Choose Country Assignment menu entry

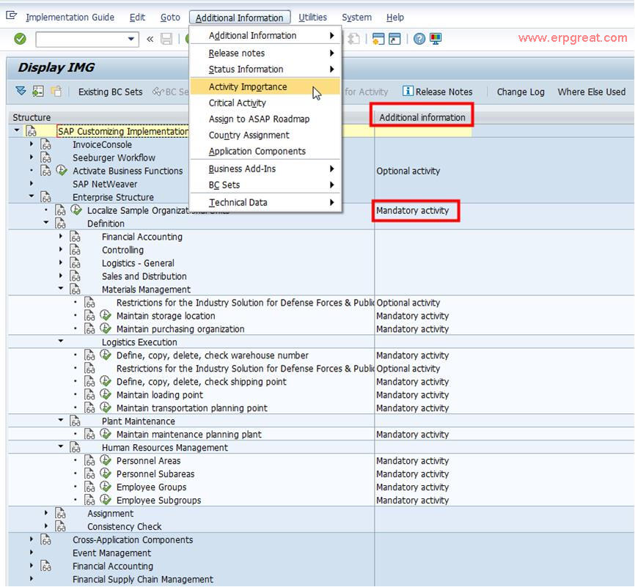tap(265, 136)
